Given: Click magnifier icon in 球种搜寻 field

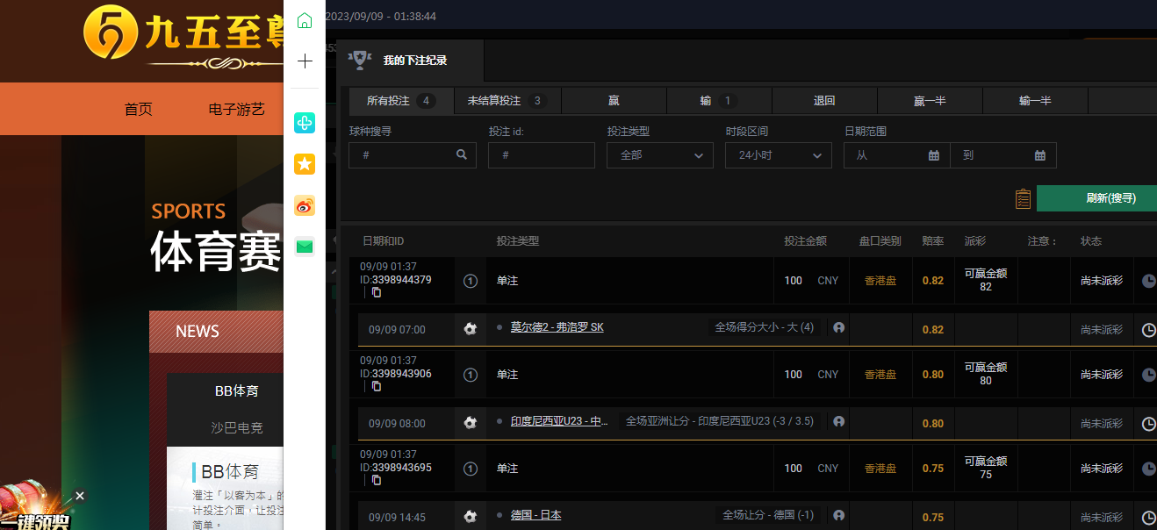Looking at the screenshot, I should tap(462, 154).
